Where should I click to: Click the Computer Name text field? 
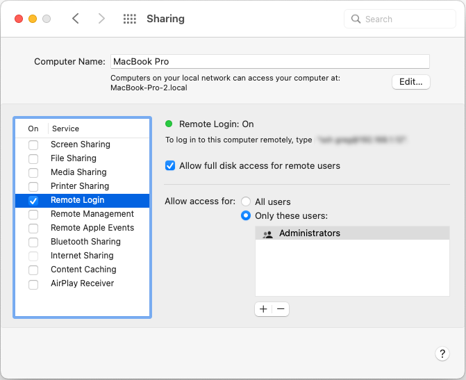[x=269, y=61]
